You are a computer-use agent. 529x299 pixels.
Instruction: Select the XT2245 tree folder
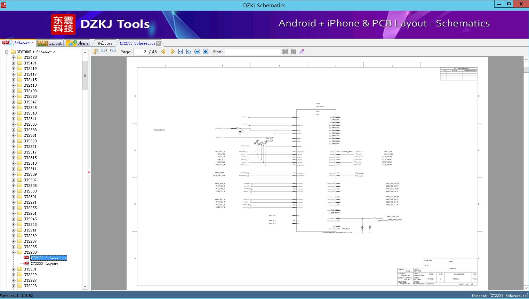tap(30, 219)
